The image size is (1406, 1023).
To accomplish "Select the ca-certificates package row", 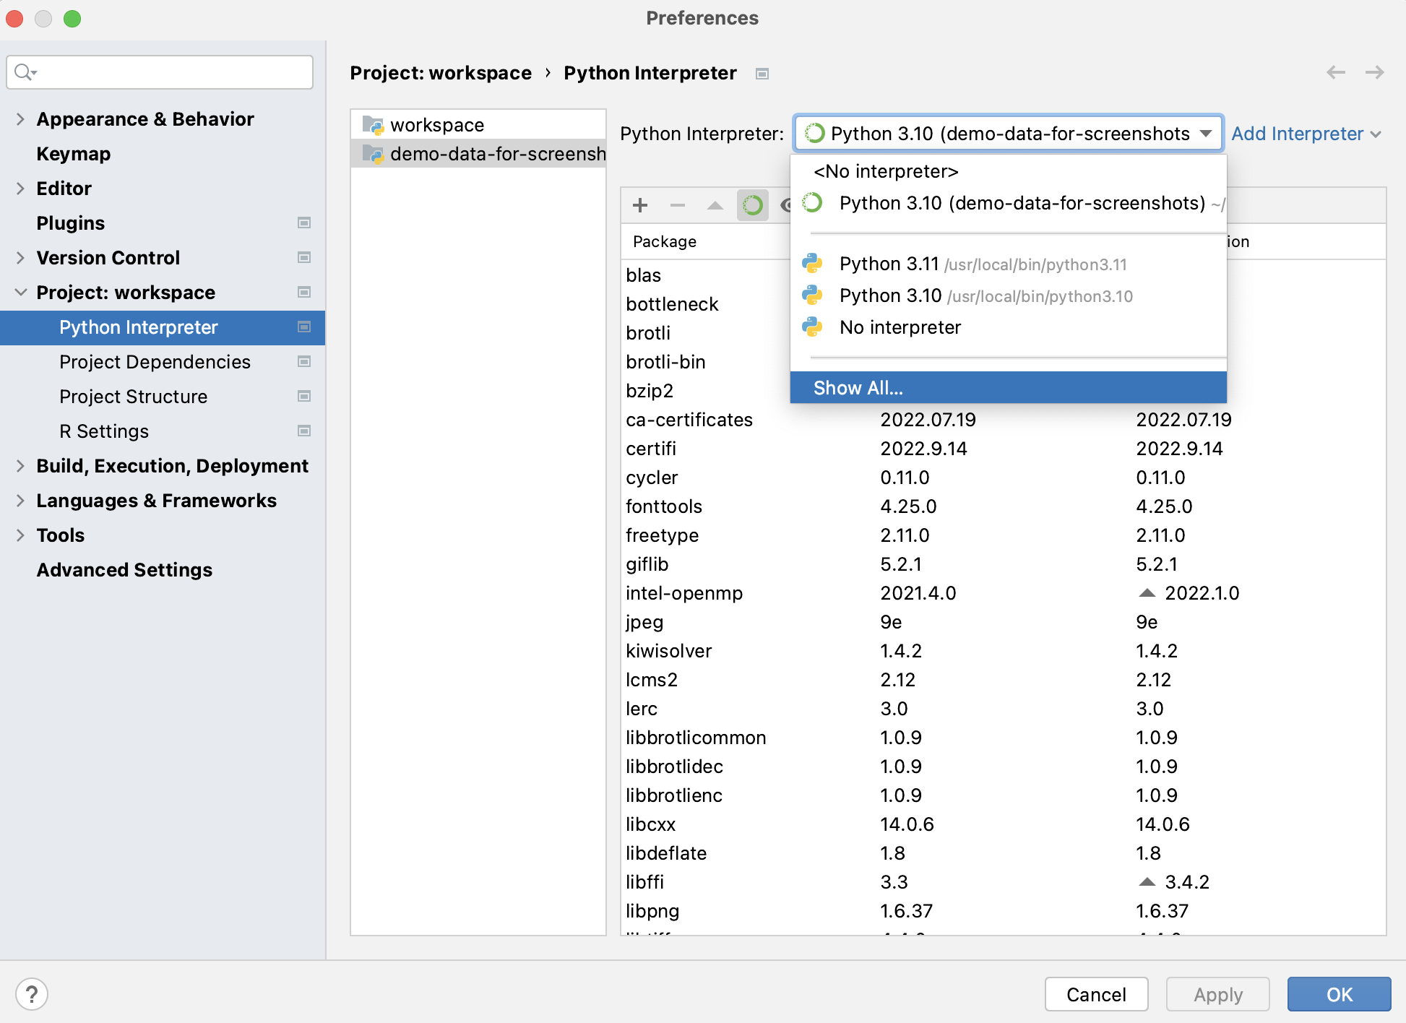I will tap(1003, 420).
